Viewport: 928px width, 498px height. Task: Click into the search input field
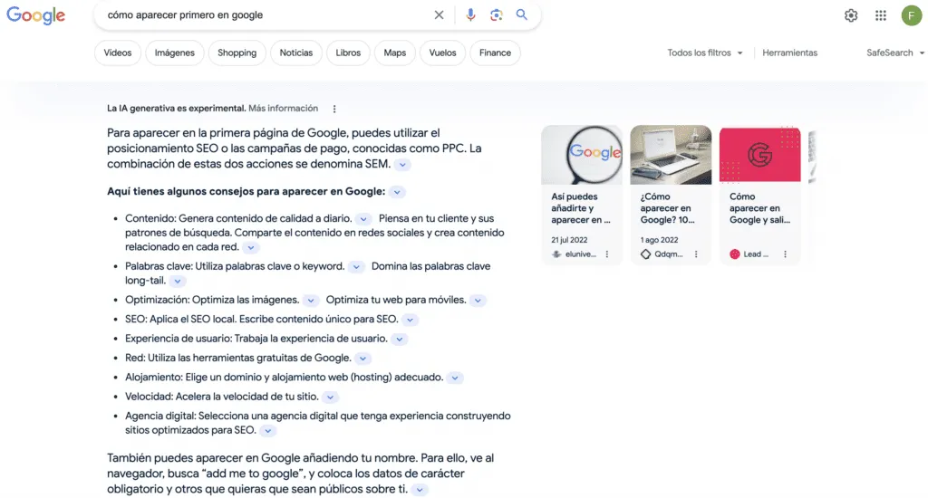(266, 14)
